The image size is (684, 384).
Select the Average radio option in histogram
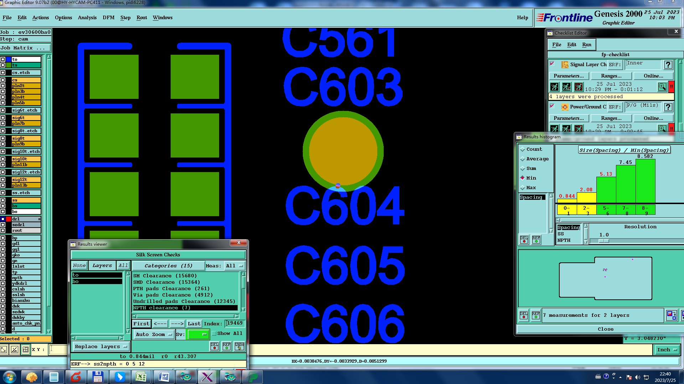pos(523,159)
